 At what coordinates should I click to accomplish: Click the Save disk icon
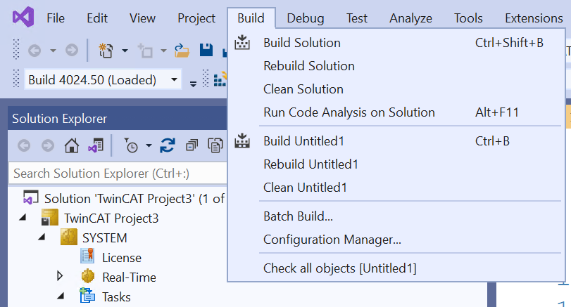tap(206, 50)
